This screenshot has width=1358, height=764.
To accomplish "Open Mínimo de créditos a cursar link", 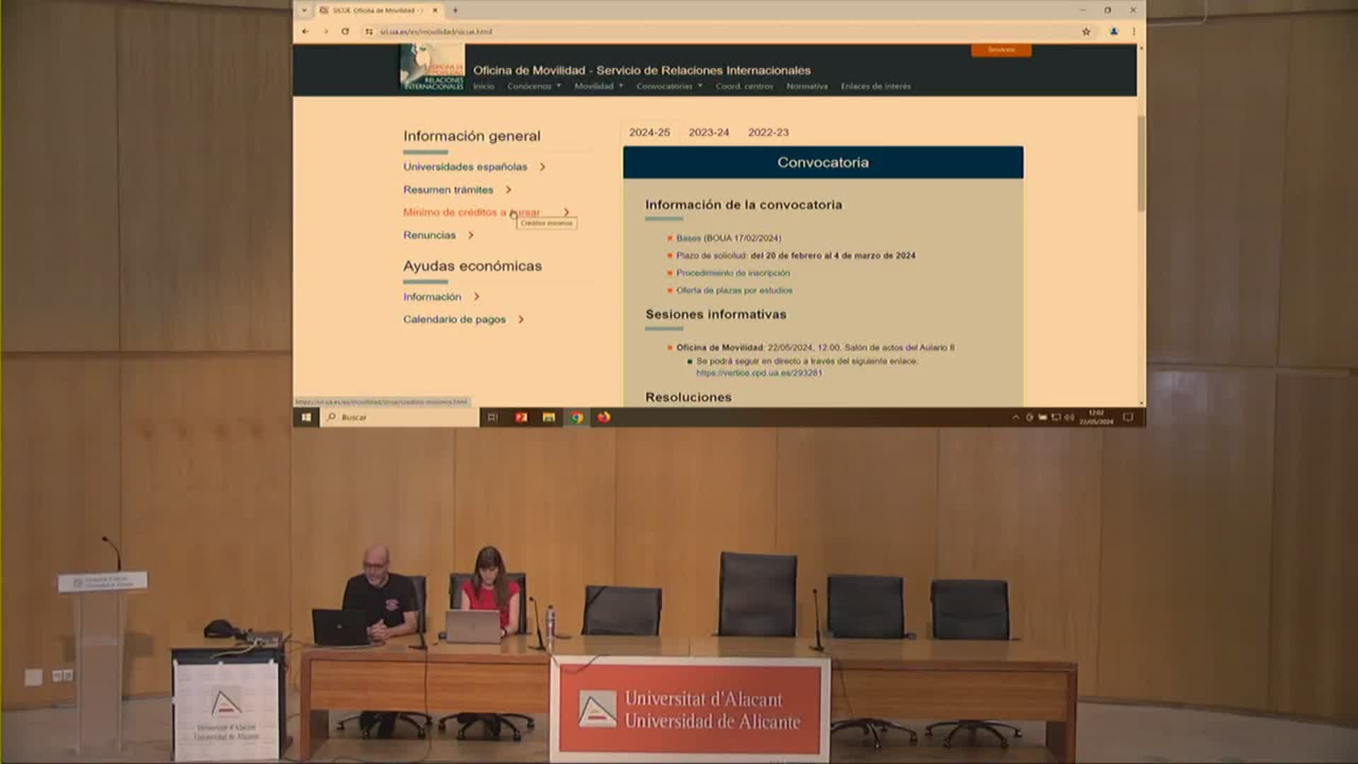I will pyautogui.click(x=472, y=212).
